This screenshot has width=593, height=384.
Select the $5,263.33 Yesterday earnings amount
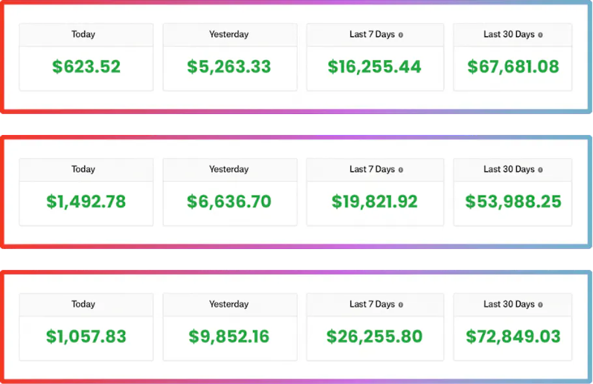point(229,66)
